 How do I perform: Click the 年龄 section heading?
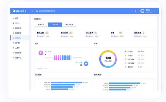(96, 44)
